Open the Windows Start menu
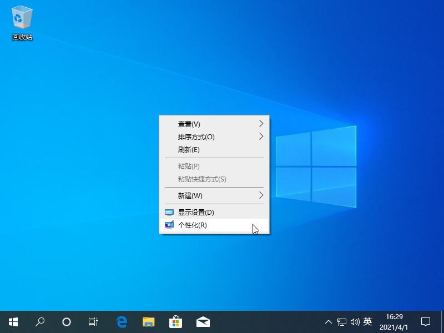444x333 pixels. (13, 321)
